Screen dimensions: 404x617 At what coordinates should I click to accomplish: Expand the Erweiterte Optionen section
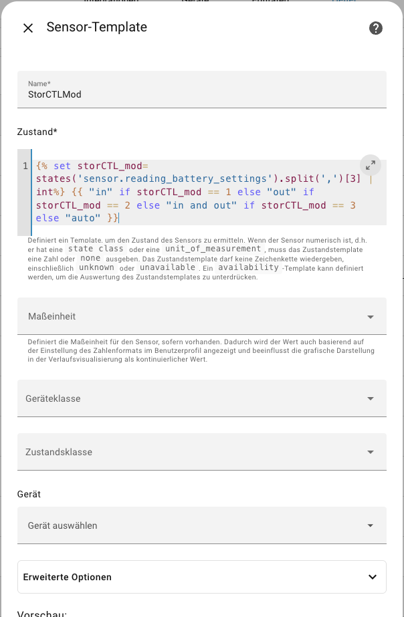coord(202,577)
